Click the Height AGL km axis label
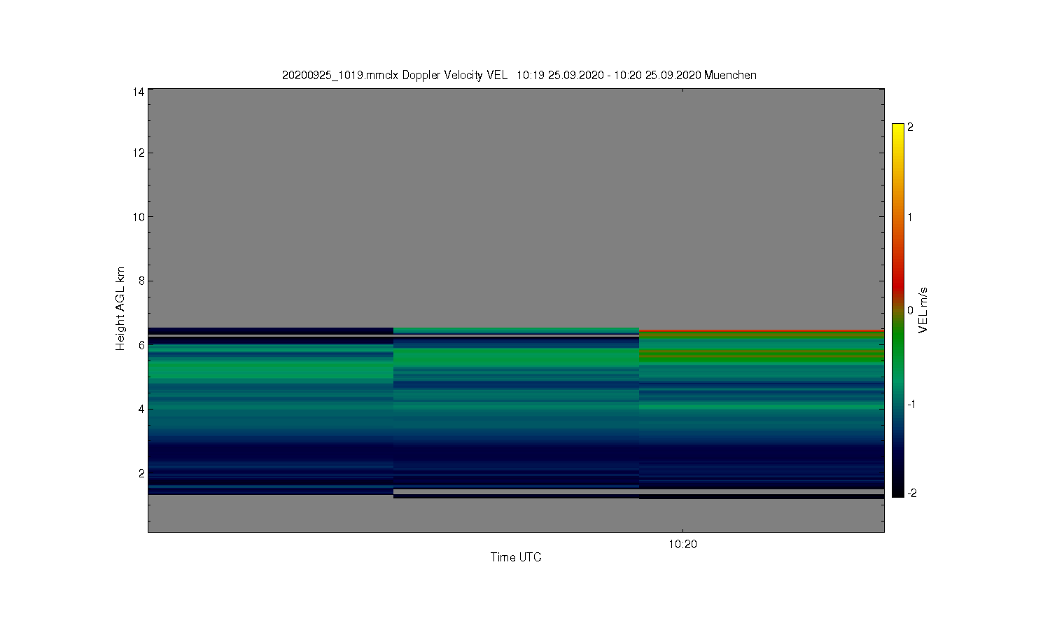 [x=120, y=309]
